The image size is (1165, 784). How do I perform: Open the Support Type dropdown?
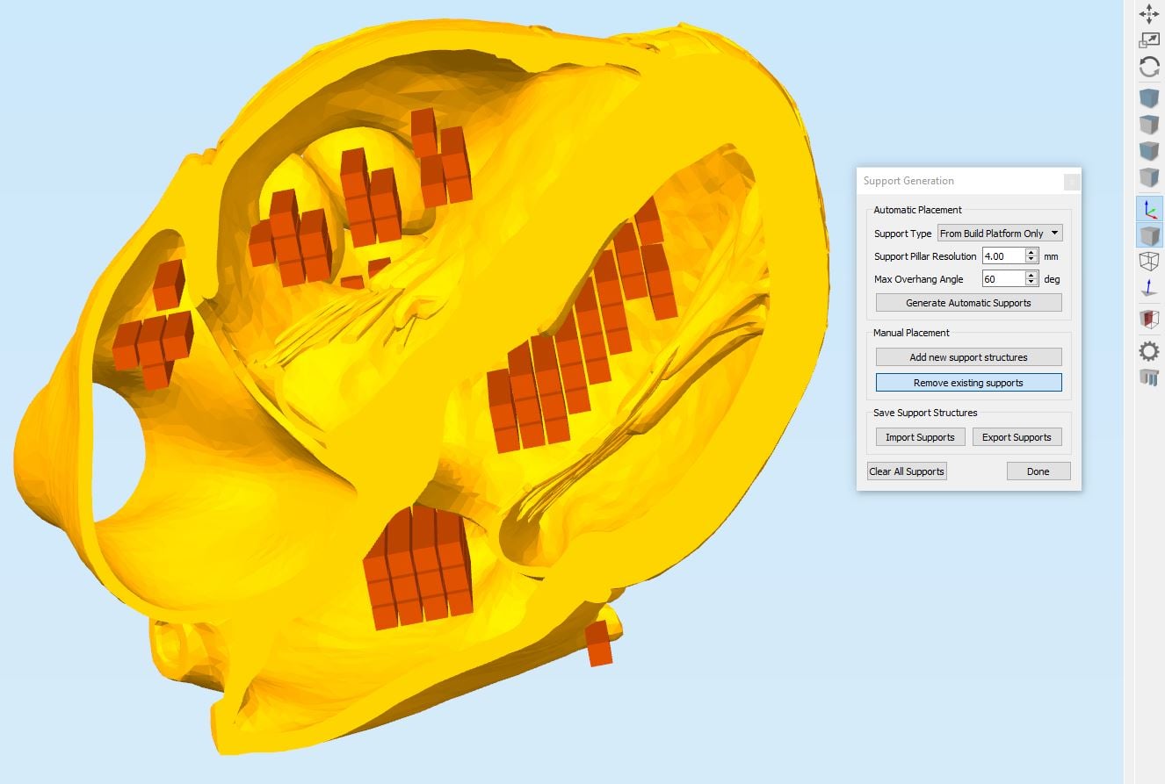(1000, 233)
